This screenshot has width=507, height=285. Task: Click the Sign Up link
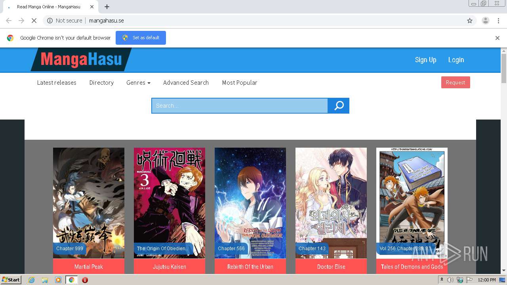(x=425, y=60)
